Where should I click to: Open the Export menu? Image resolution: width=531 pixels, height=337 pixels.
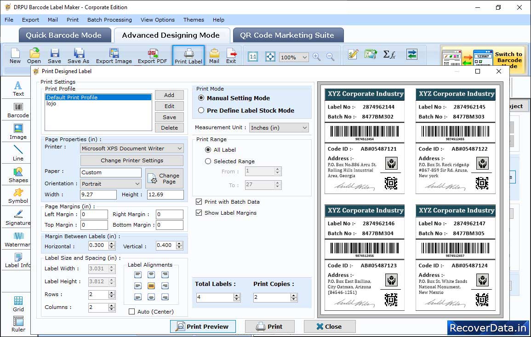coord(30,20)
